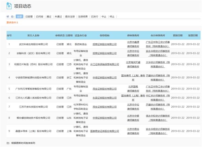Open 中汇会计师事务所 accountant link
The image size is (202, 147).
tap(158, 98)
